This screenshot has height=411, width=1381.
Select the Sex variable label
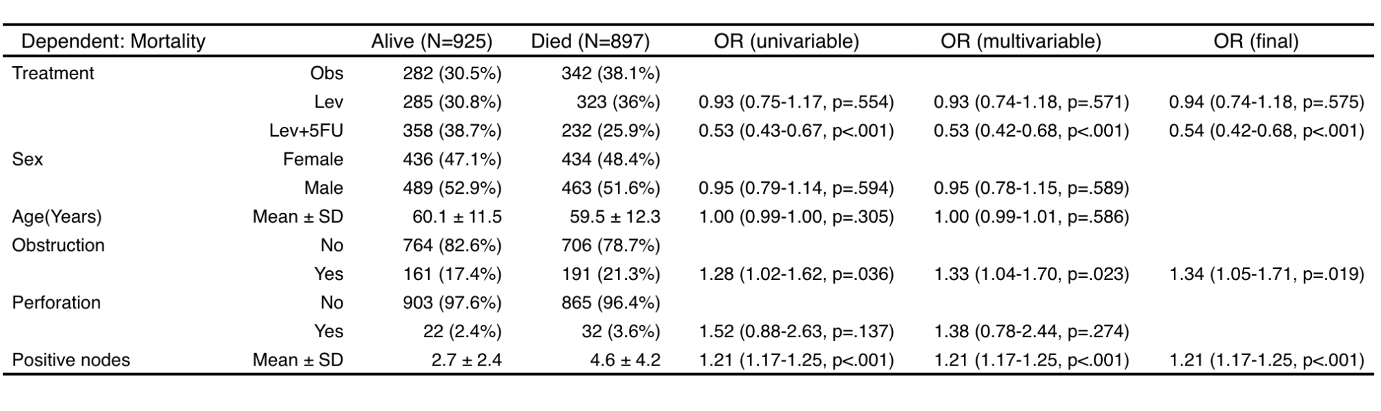(x=28, y=159)
